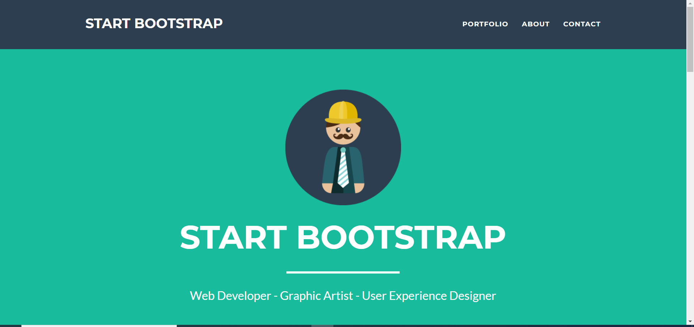Viewport: 694px width, 327px height.
Task: Click the avatar's eyes
Action: pos(343,130)
